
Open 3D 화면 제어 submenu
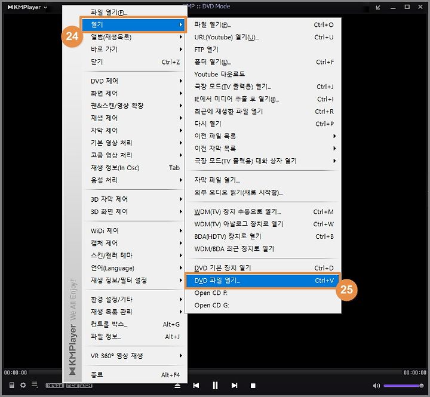click(134, 211)
